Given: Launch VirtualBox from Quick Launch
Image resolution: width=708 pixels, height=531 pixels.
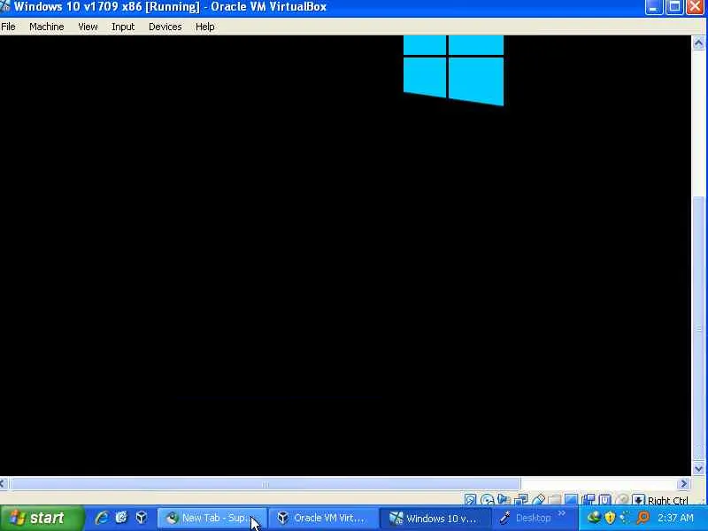Looking at the screenshot, I should [142, 518].
